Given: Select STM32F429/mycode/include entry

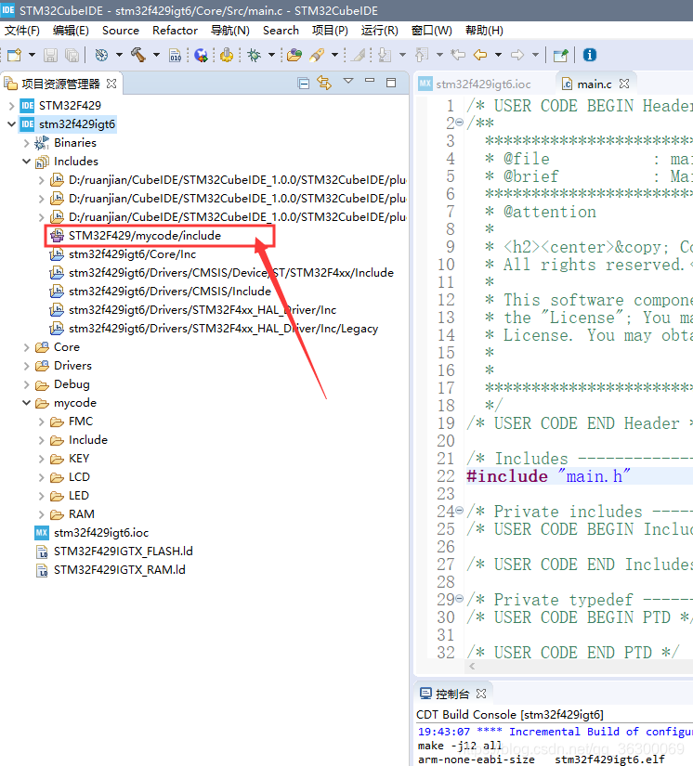Looking at the screenshot, I should [x=145, y=236].
